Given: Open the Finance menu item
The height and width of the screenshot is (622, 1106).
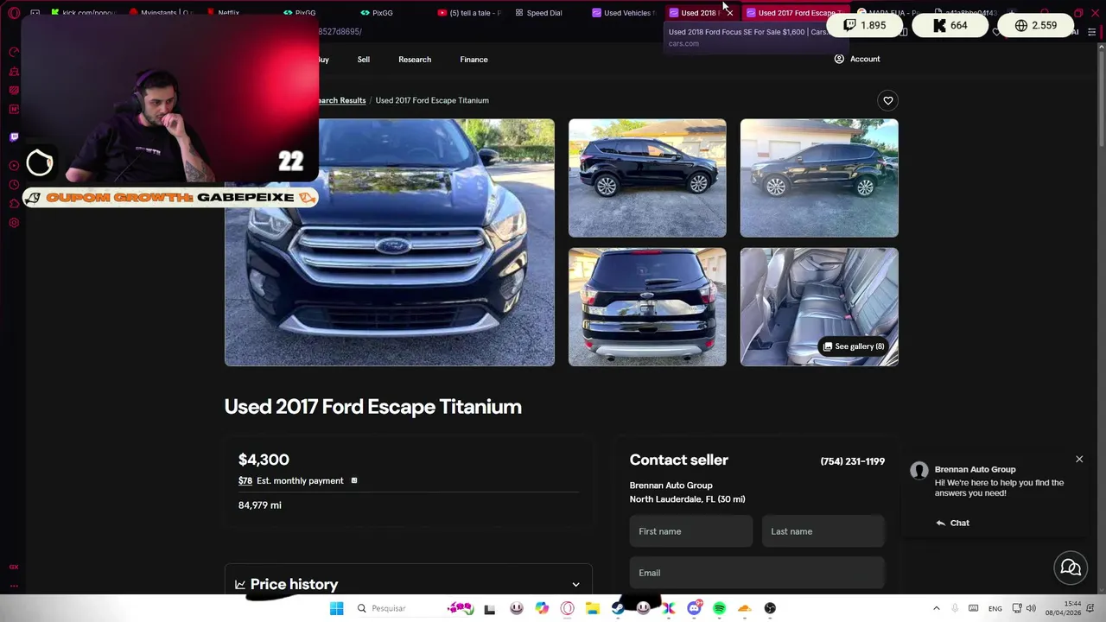Looking at the screenshot, I should pyautogui.click(x=474, y=60).
